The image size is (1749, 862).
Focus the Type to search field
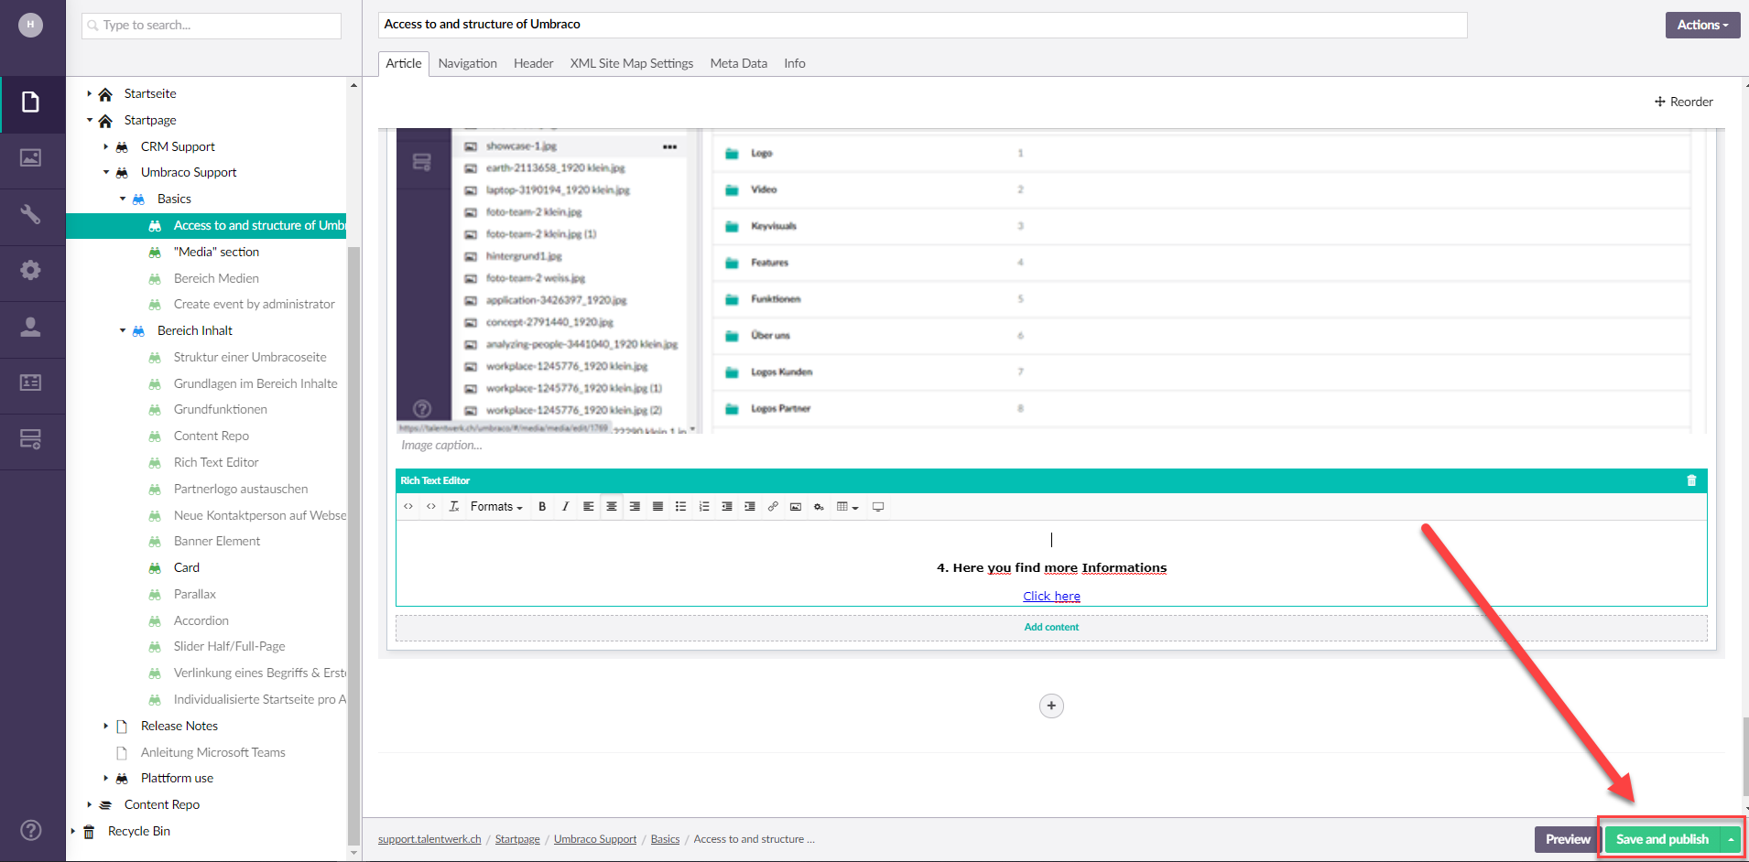click(x=212, y=26)
